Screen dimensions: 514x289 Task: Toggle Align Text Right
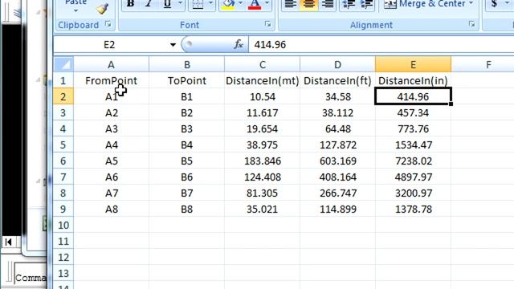click(x=328, y=4)
